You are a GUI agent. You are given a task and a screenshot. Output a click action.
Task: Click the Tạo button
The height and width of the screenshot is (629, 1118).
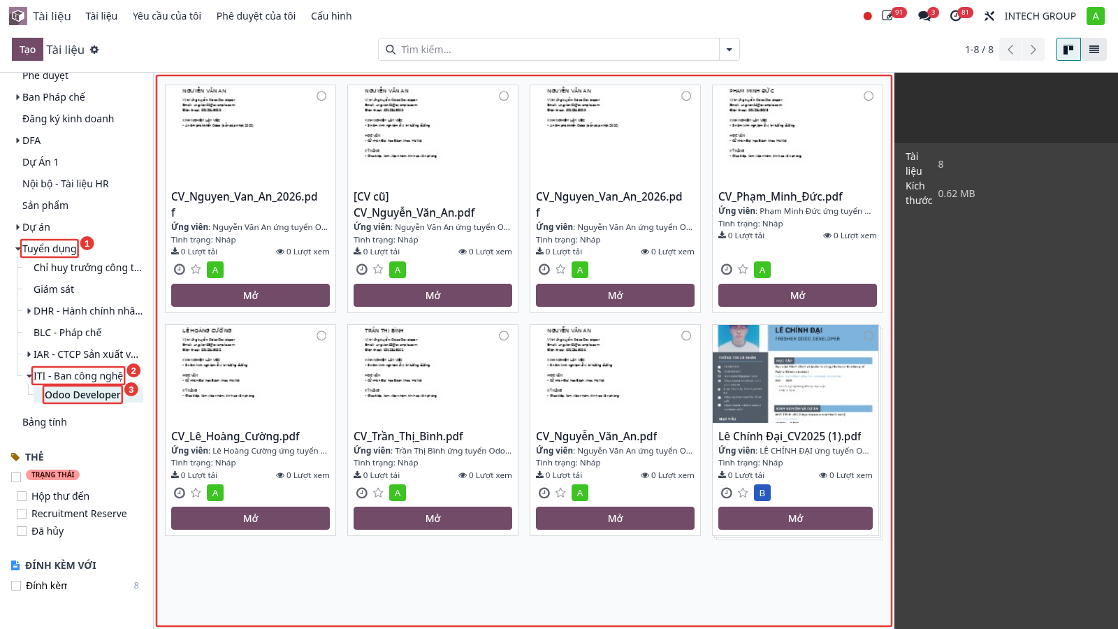27,50
